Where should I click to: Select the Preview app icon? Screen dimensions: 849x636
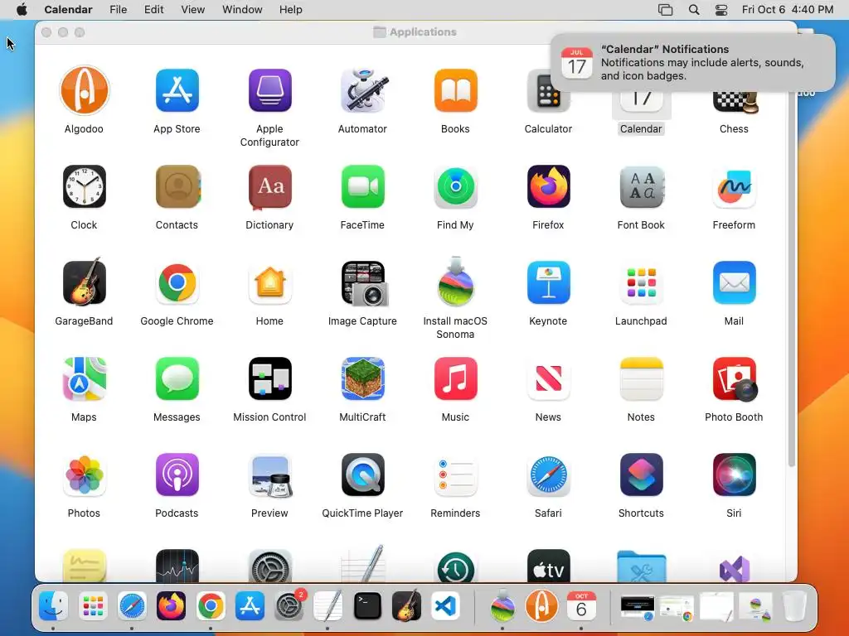pos(271,476)
